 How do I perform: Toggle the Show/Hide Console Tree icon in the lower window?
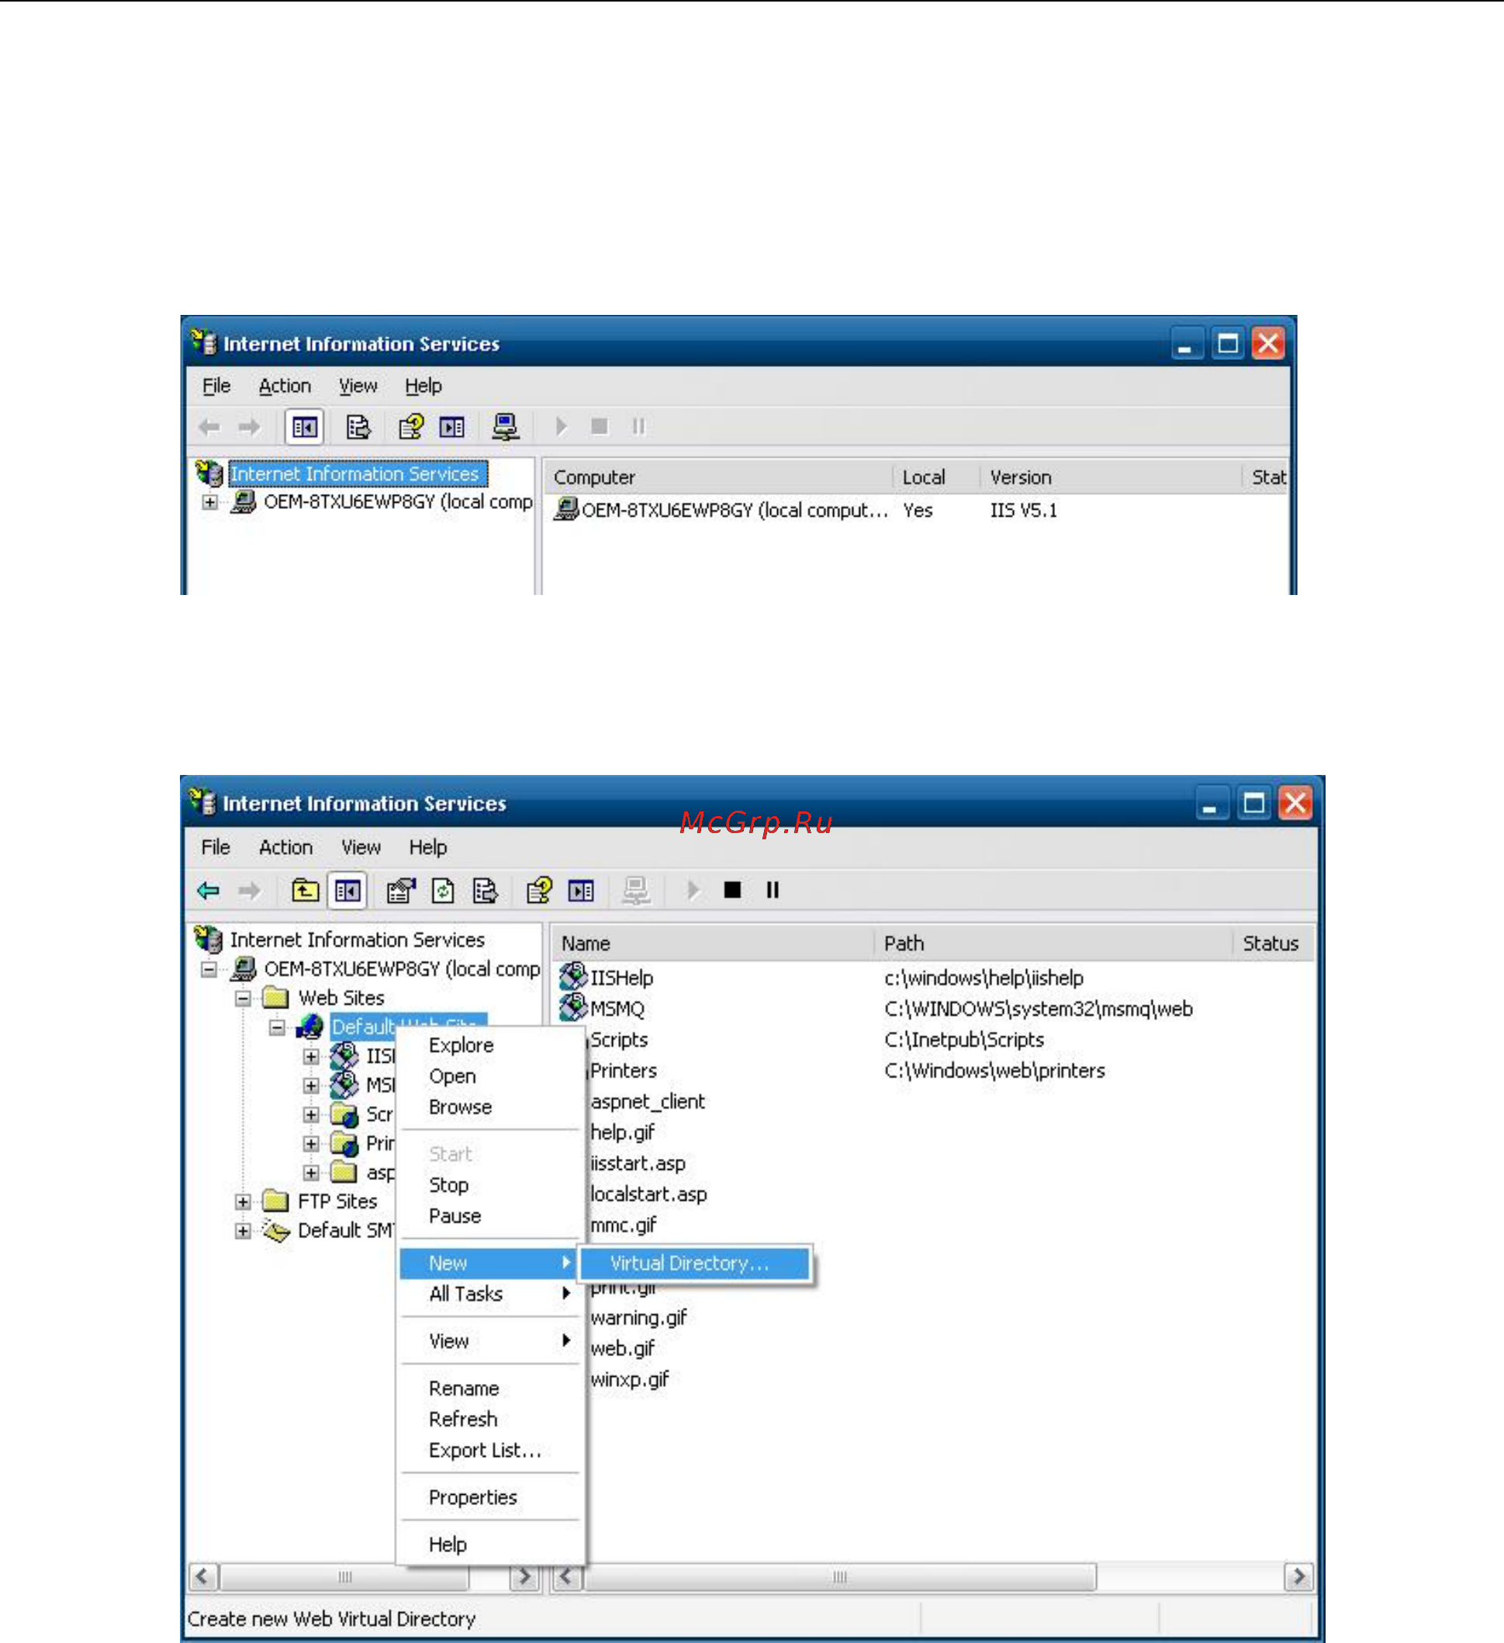(347, 891)
